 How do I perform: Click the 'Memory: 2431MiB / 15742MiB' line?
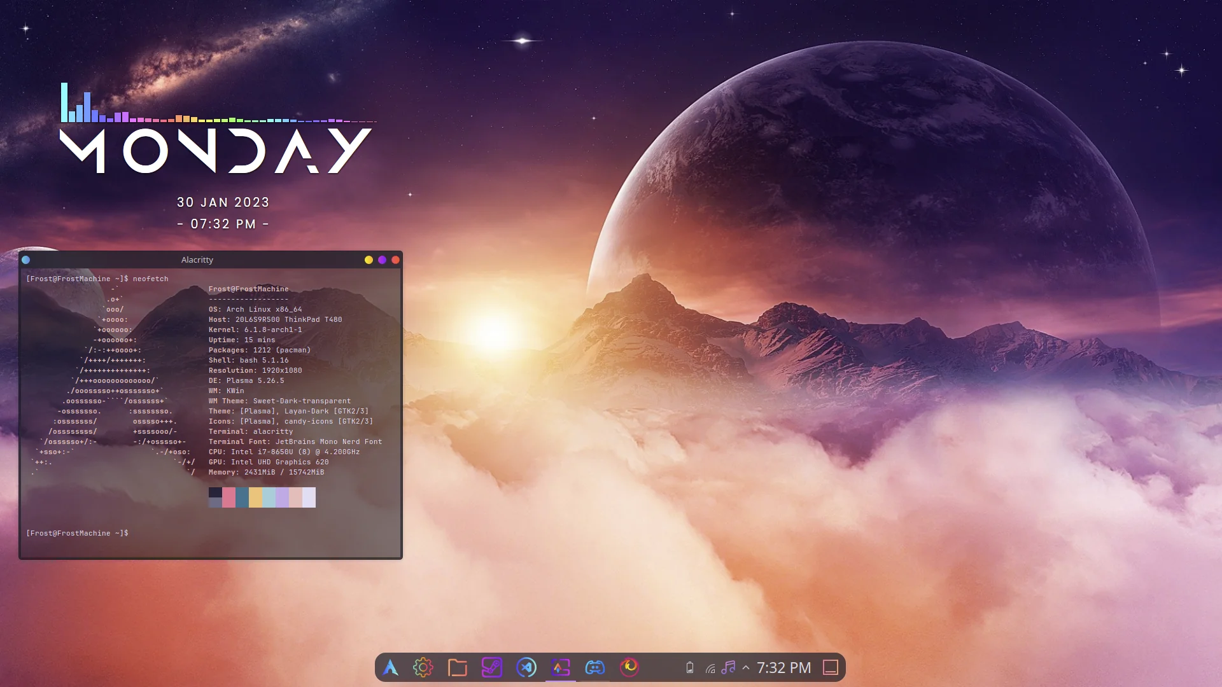(267, 472)
